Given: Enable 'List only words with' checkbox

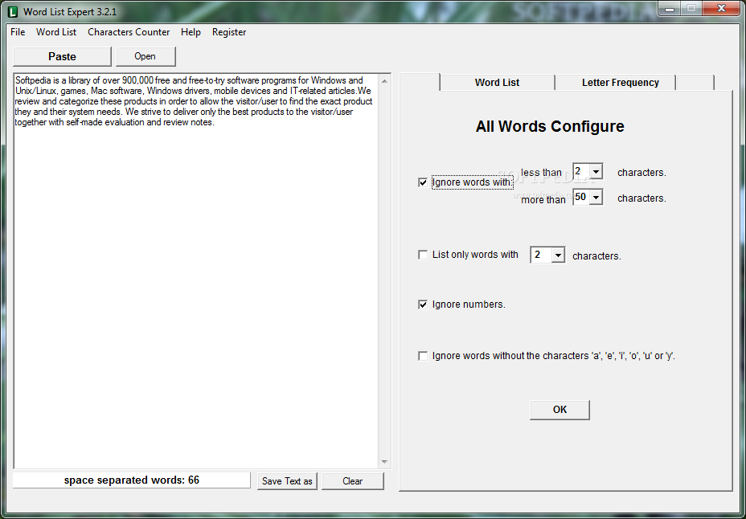Looking at the screenshot, I should (x=423, y=255).
